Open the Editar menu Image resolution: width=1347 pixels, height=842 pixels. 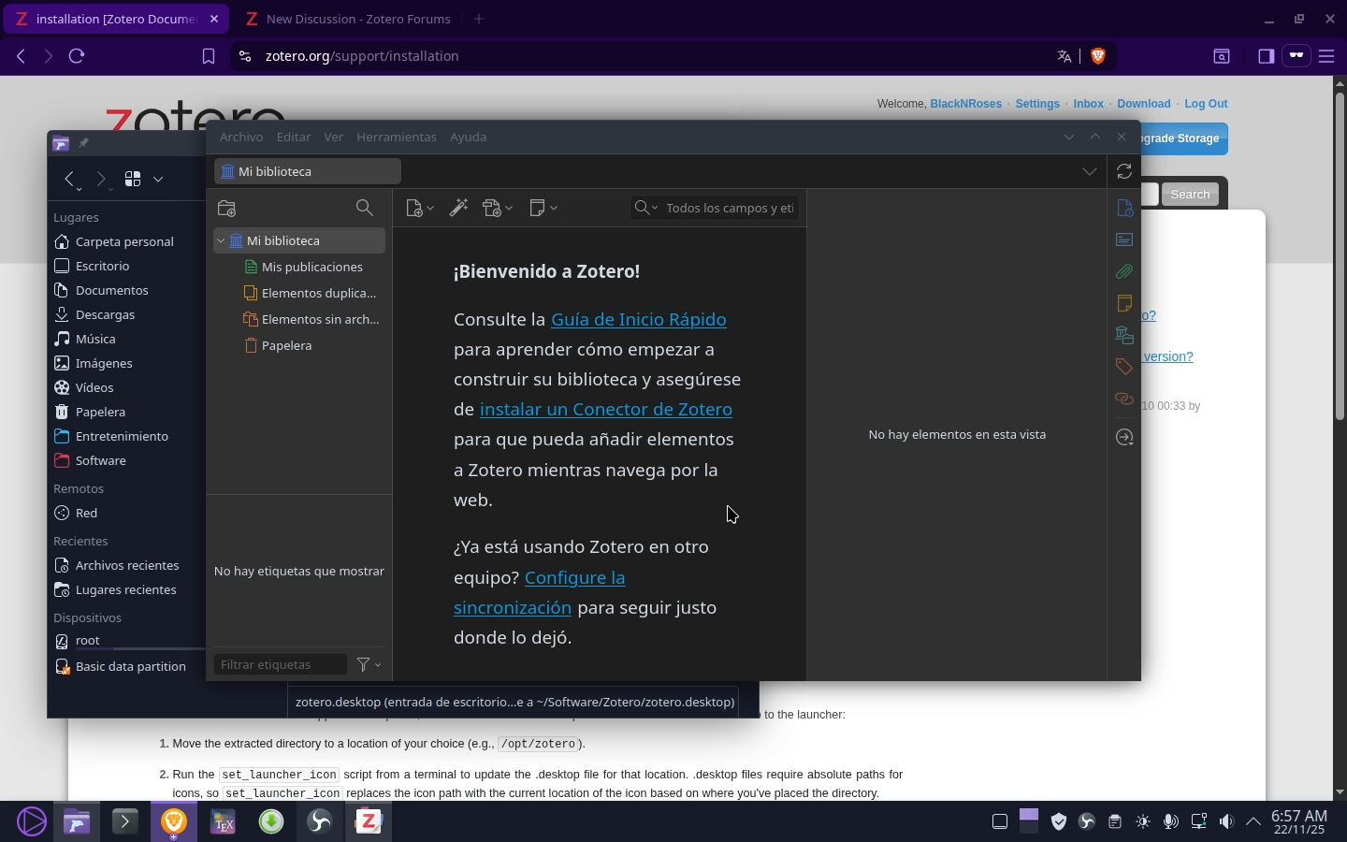(x=294, y=137)
